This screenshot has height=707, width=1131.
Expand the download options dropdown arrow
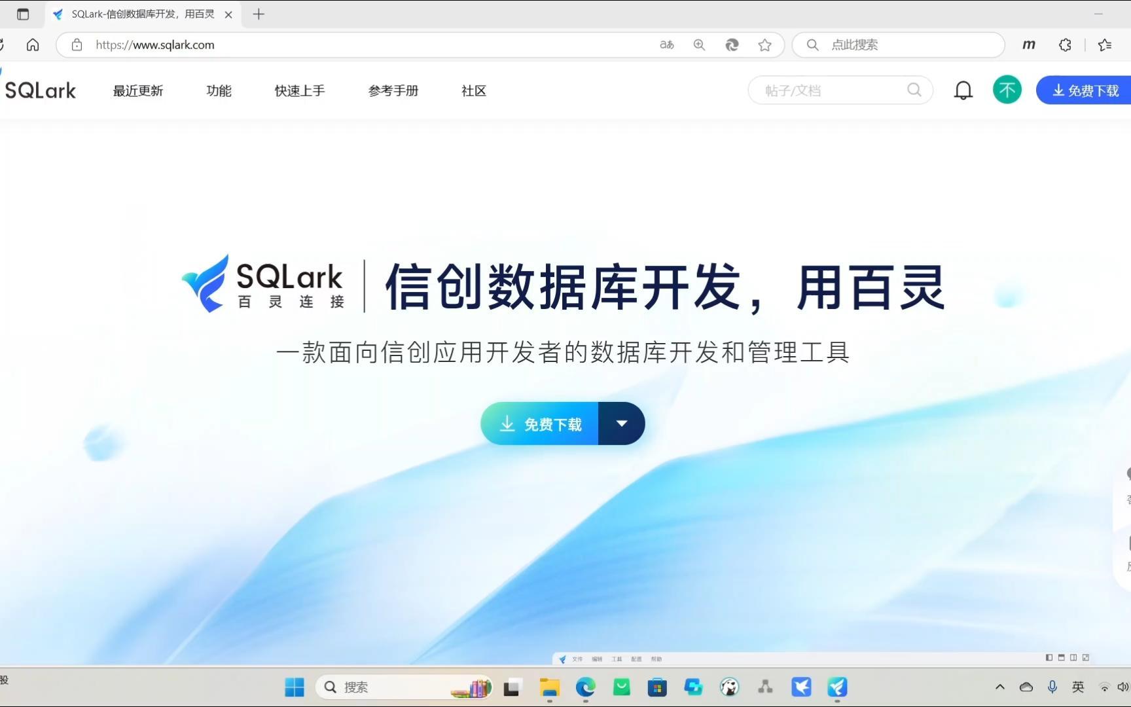tap(622, 424)
